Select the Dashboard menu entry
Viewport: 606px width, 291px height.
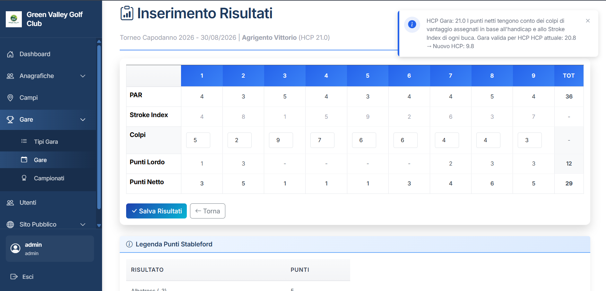click(x=35, y=54)
